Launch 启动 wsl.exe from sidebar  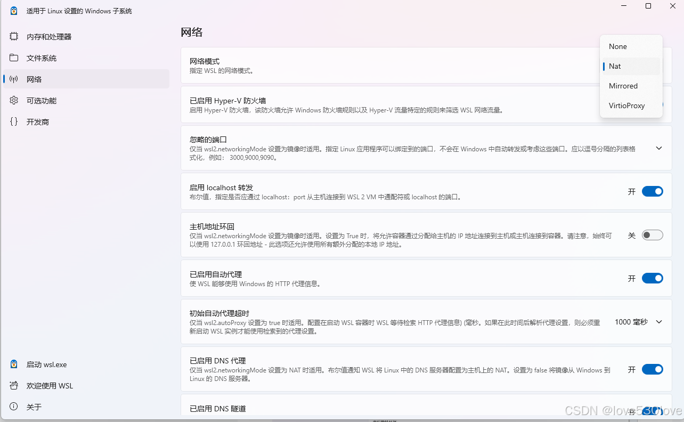click(86, 364)
